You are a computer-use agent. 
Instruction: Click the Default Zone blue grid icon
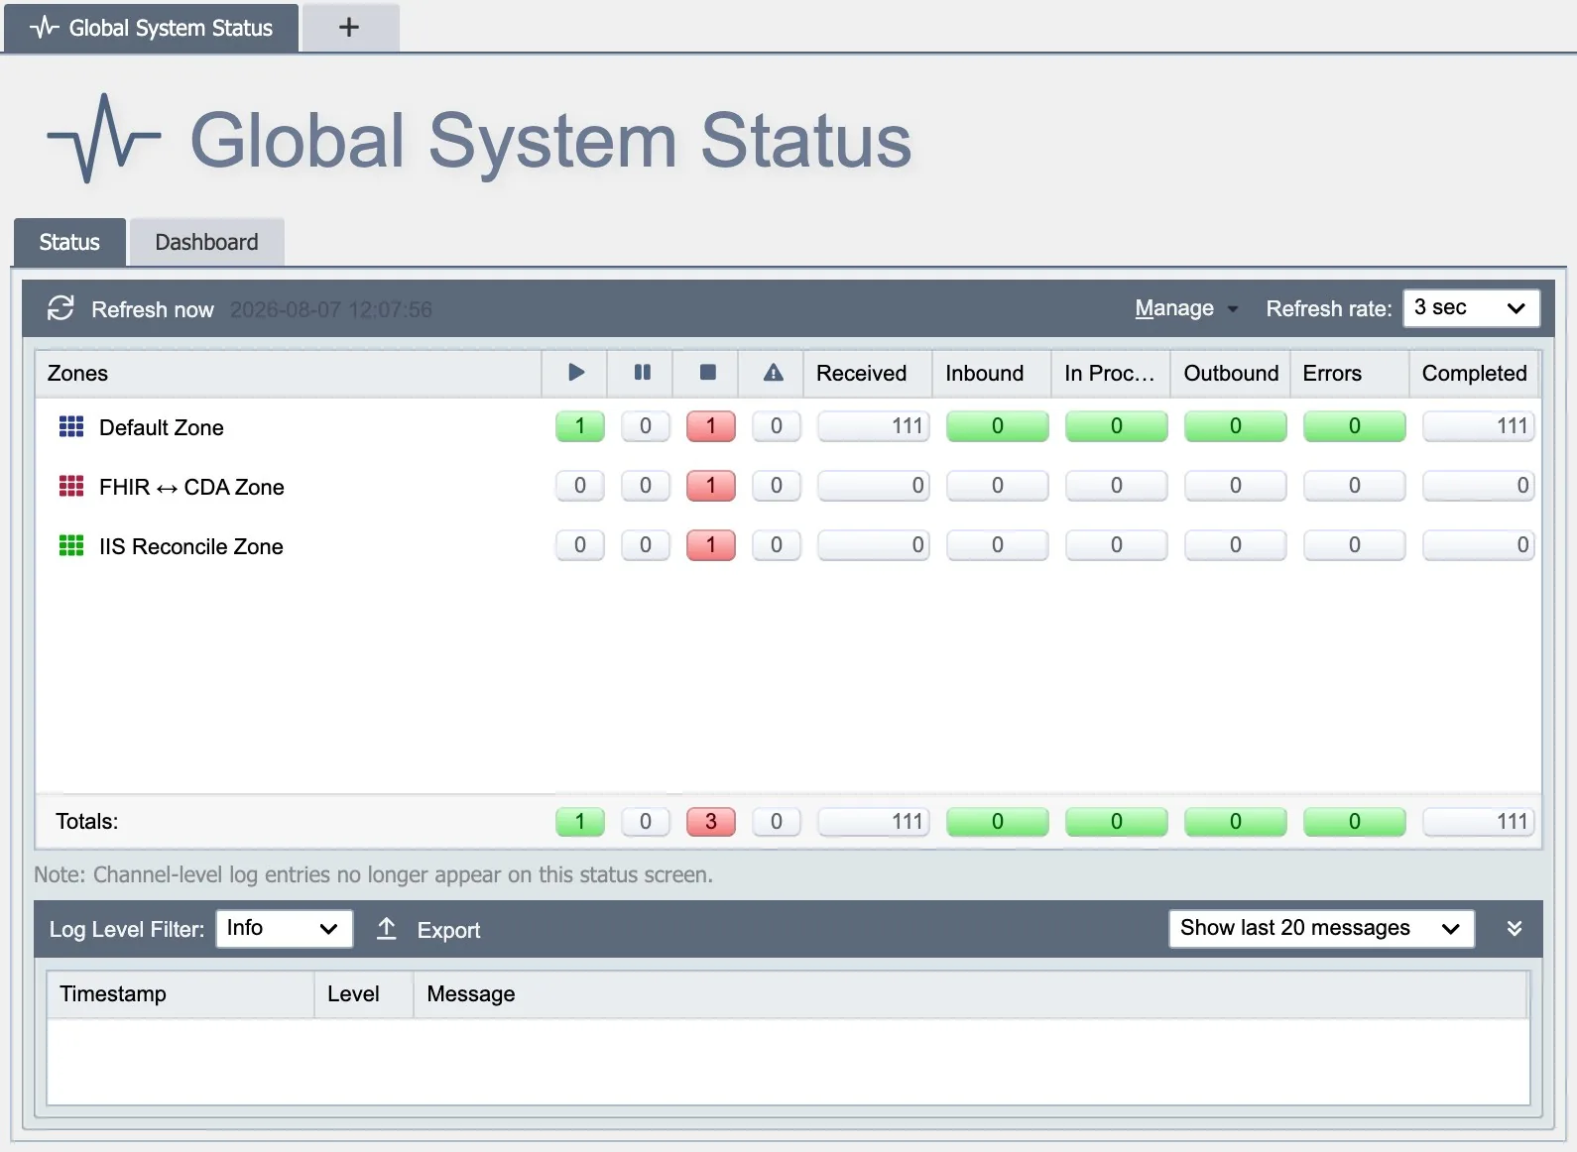pyautogui.click(x=71, y=427)
